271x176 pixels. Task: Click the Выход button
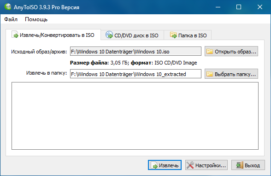(x=248, y=165)
